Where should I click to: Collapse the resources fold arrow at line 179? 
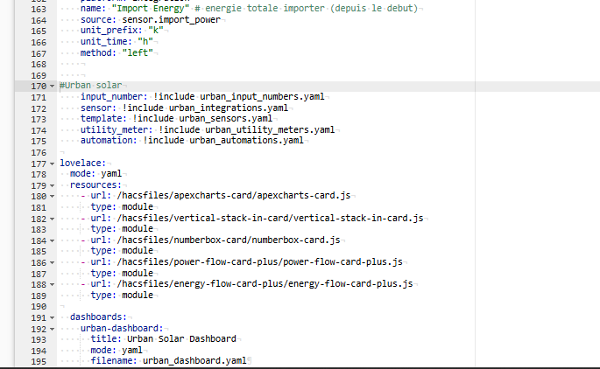click(x=52, y=186)
